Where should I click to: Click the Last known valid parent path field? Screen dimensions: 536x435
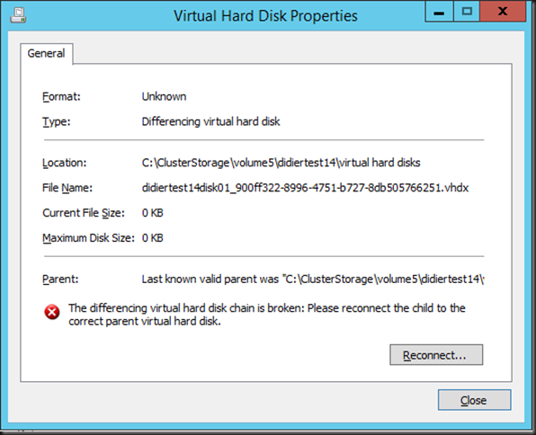point(313,280)
